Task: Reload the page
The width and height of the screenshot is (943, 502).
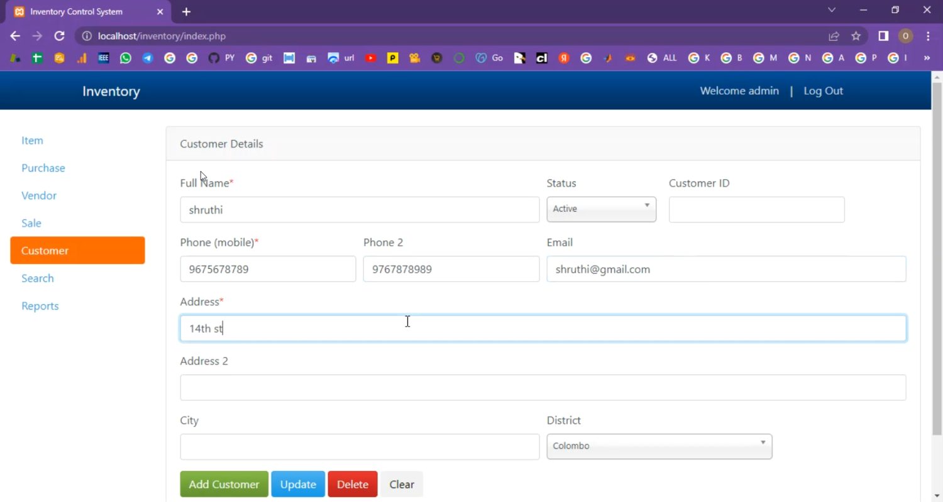Action: (x=59, y=36)
